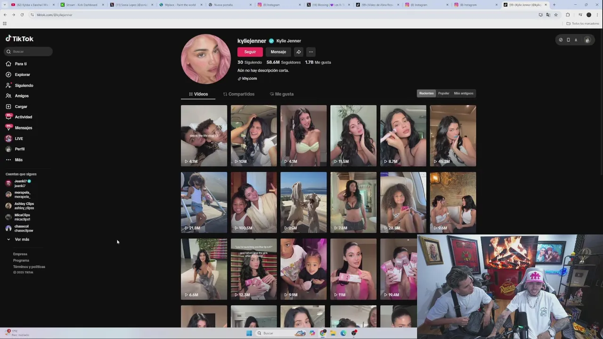Viewport: 603px width, 339px height.
Task: Open the three-dot options on the profile
Action: click(x=310, y=52)
